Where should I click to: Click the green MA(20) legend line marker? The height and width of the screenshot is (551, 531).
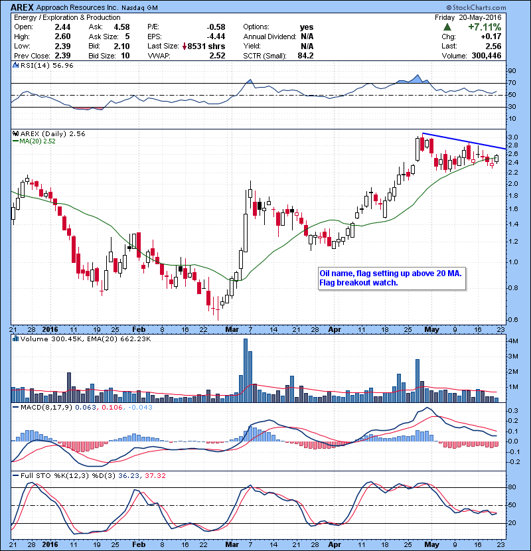15,141
